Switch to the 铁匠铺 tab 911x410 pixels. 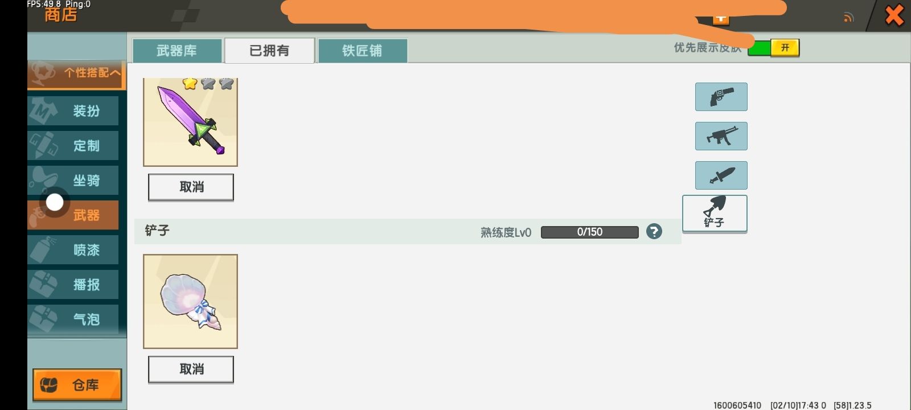pyautogui.click(x=362, y=51)
